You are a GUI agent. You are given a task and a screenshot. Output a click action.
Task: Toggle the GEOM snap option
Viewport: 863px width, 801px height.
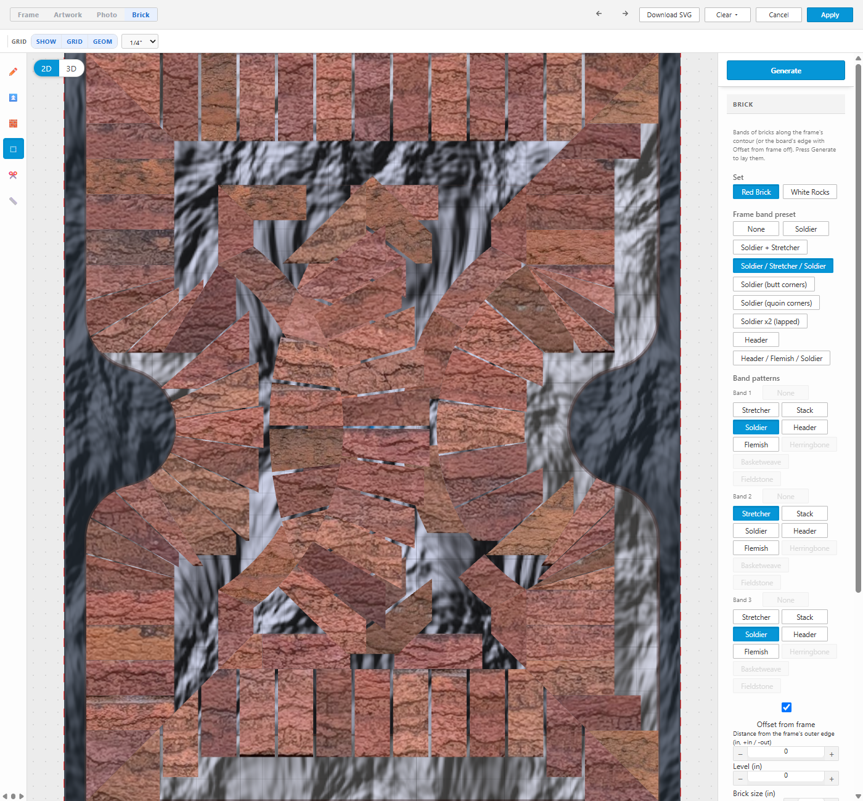point(102,42)
